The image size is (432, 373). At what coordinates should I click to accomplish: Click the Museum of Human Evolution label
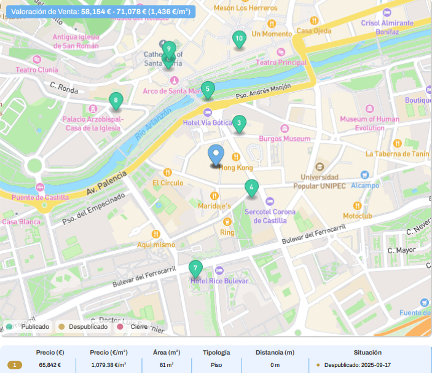pos(369,124)
